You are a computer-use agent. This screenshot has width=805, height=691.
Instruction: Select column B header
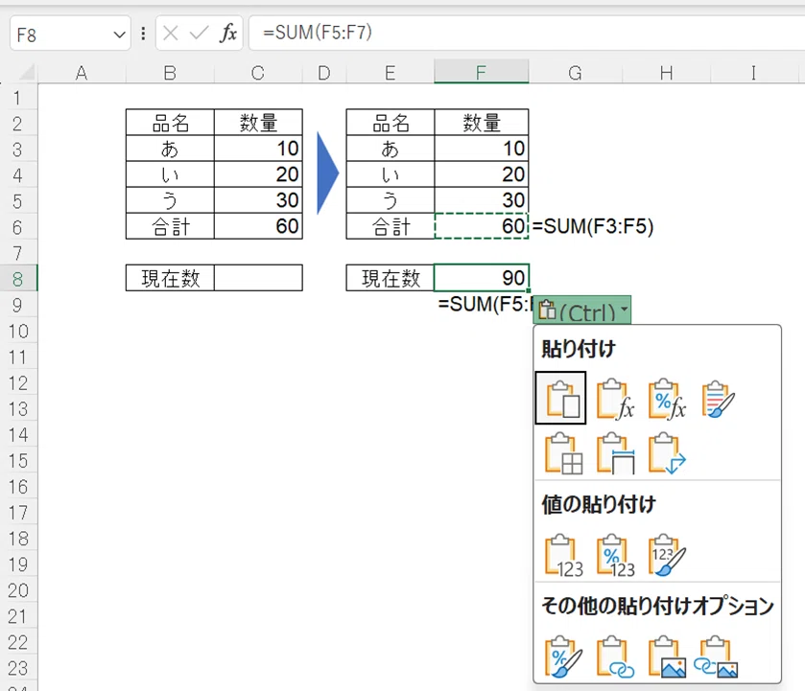170,73
